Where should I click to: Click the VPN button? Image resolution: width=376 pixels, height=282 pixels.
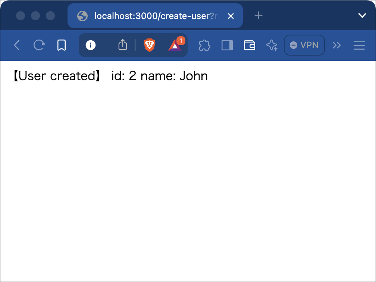[304, 45]
